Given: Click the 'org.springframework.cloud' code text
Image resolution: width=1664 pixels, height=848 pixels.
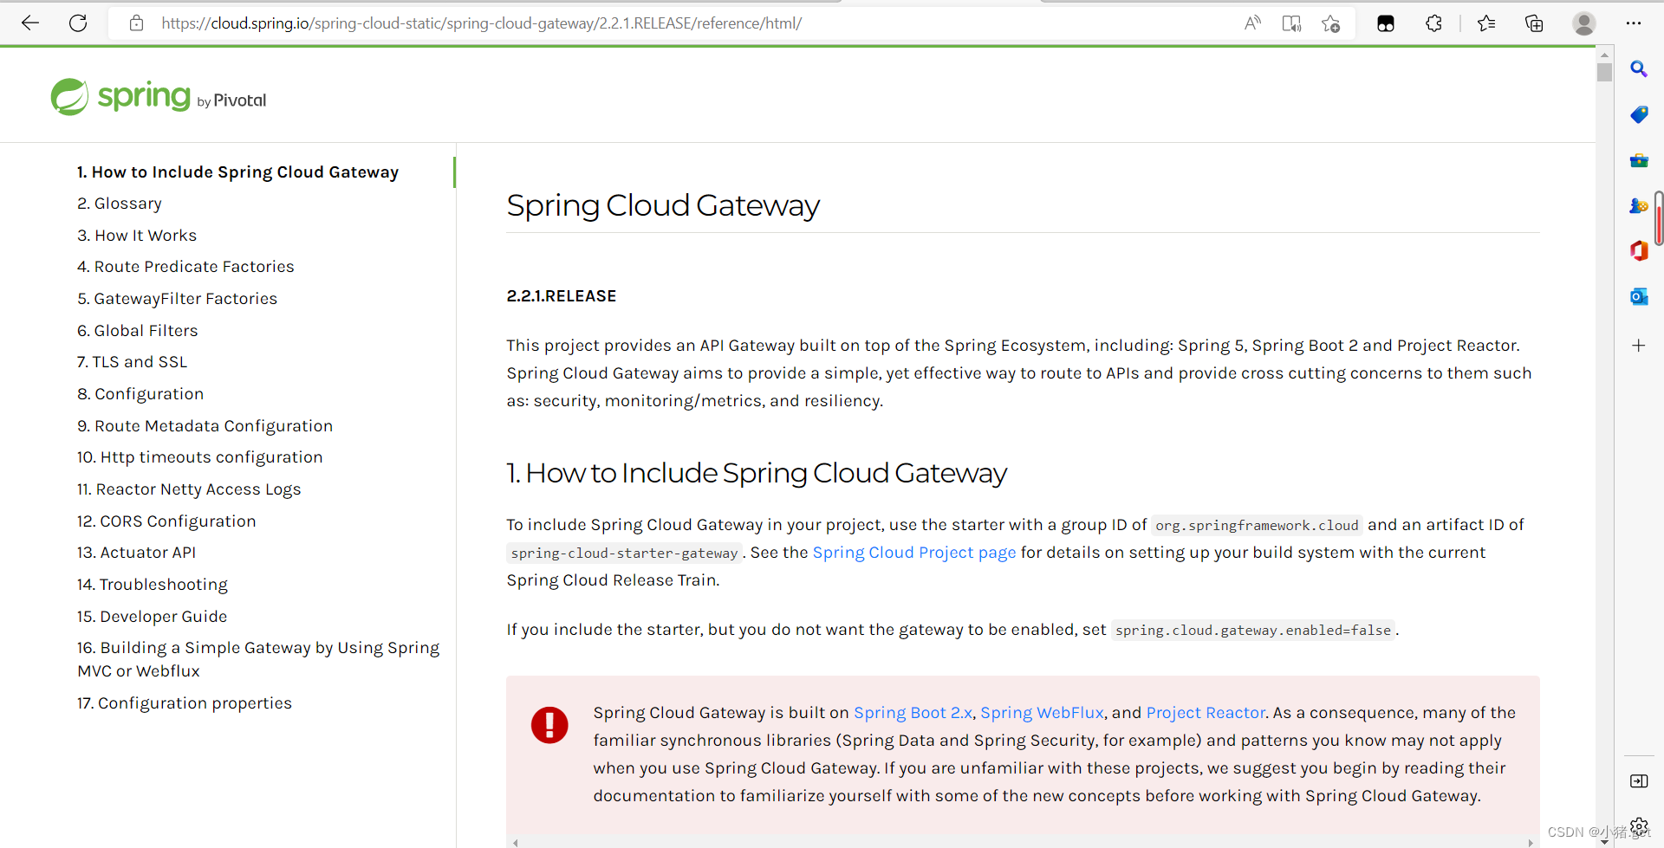Looking at the screenshot, I should (1257, 526).
